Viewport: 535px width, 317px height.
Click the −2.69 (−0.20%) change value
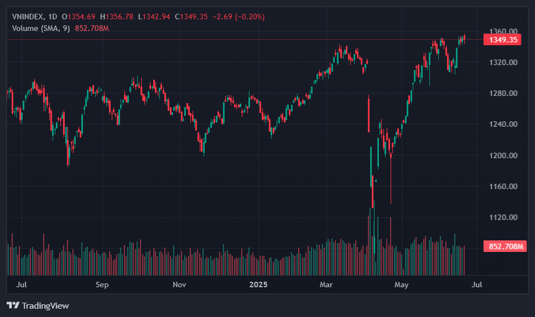coord(238,17)
